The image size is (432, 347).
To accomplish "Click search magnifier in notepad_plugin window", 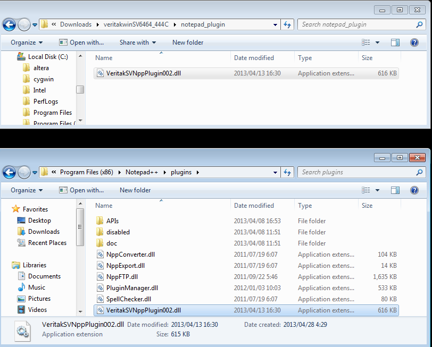I will pos(419,24).
